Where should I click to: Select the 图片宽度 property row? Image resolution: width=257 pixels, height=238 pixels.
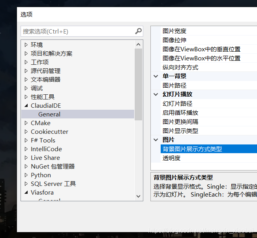(x=209, y=31)
